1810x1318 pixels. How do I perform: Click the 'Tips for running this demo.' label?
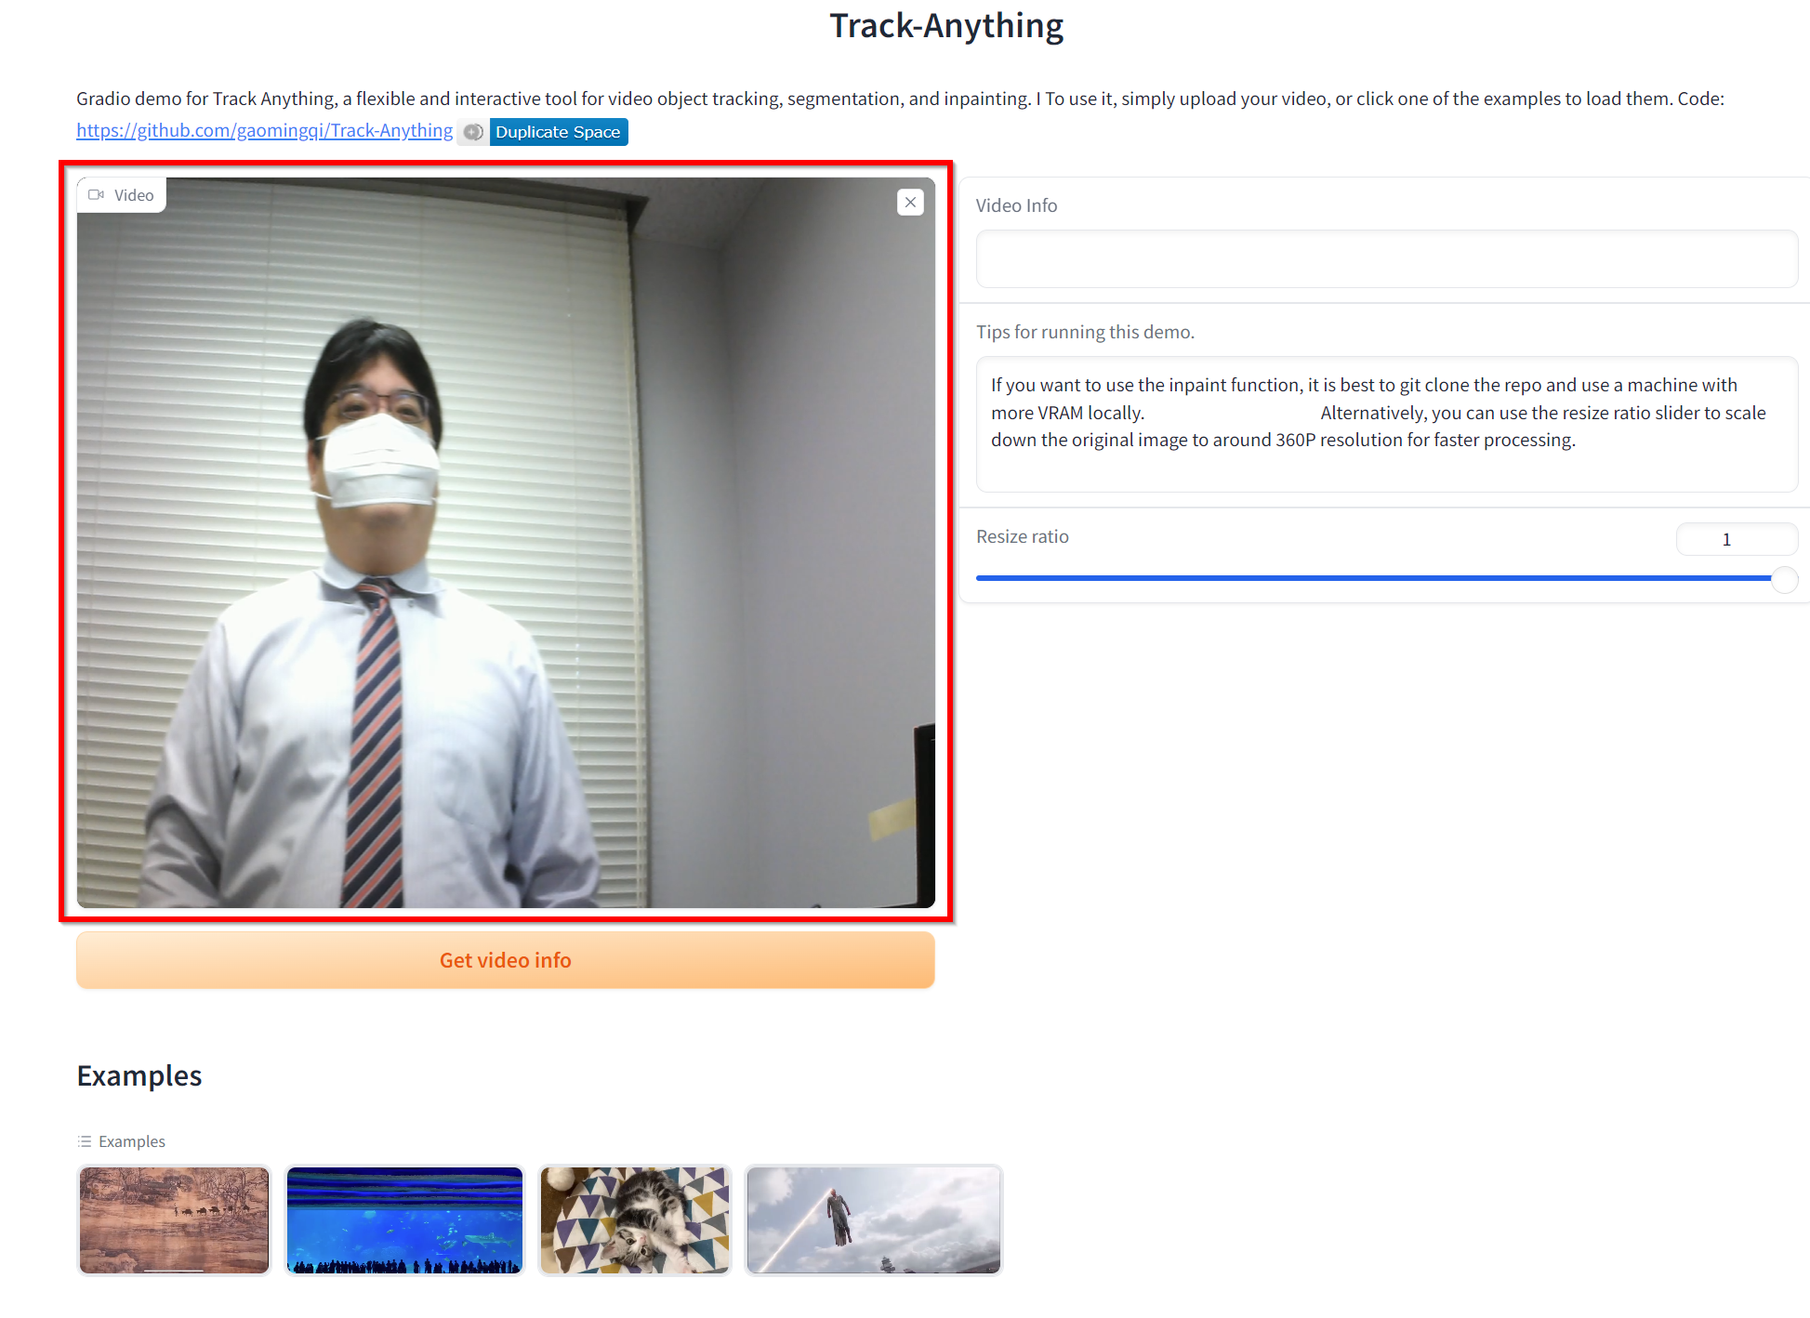coord(1085,332)
